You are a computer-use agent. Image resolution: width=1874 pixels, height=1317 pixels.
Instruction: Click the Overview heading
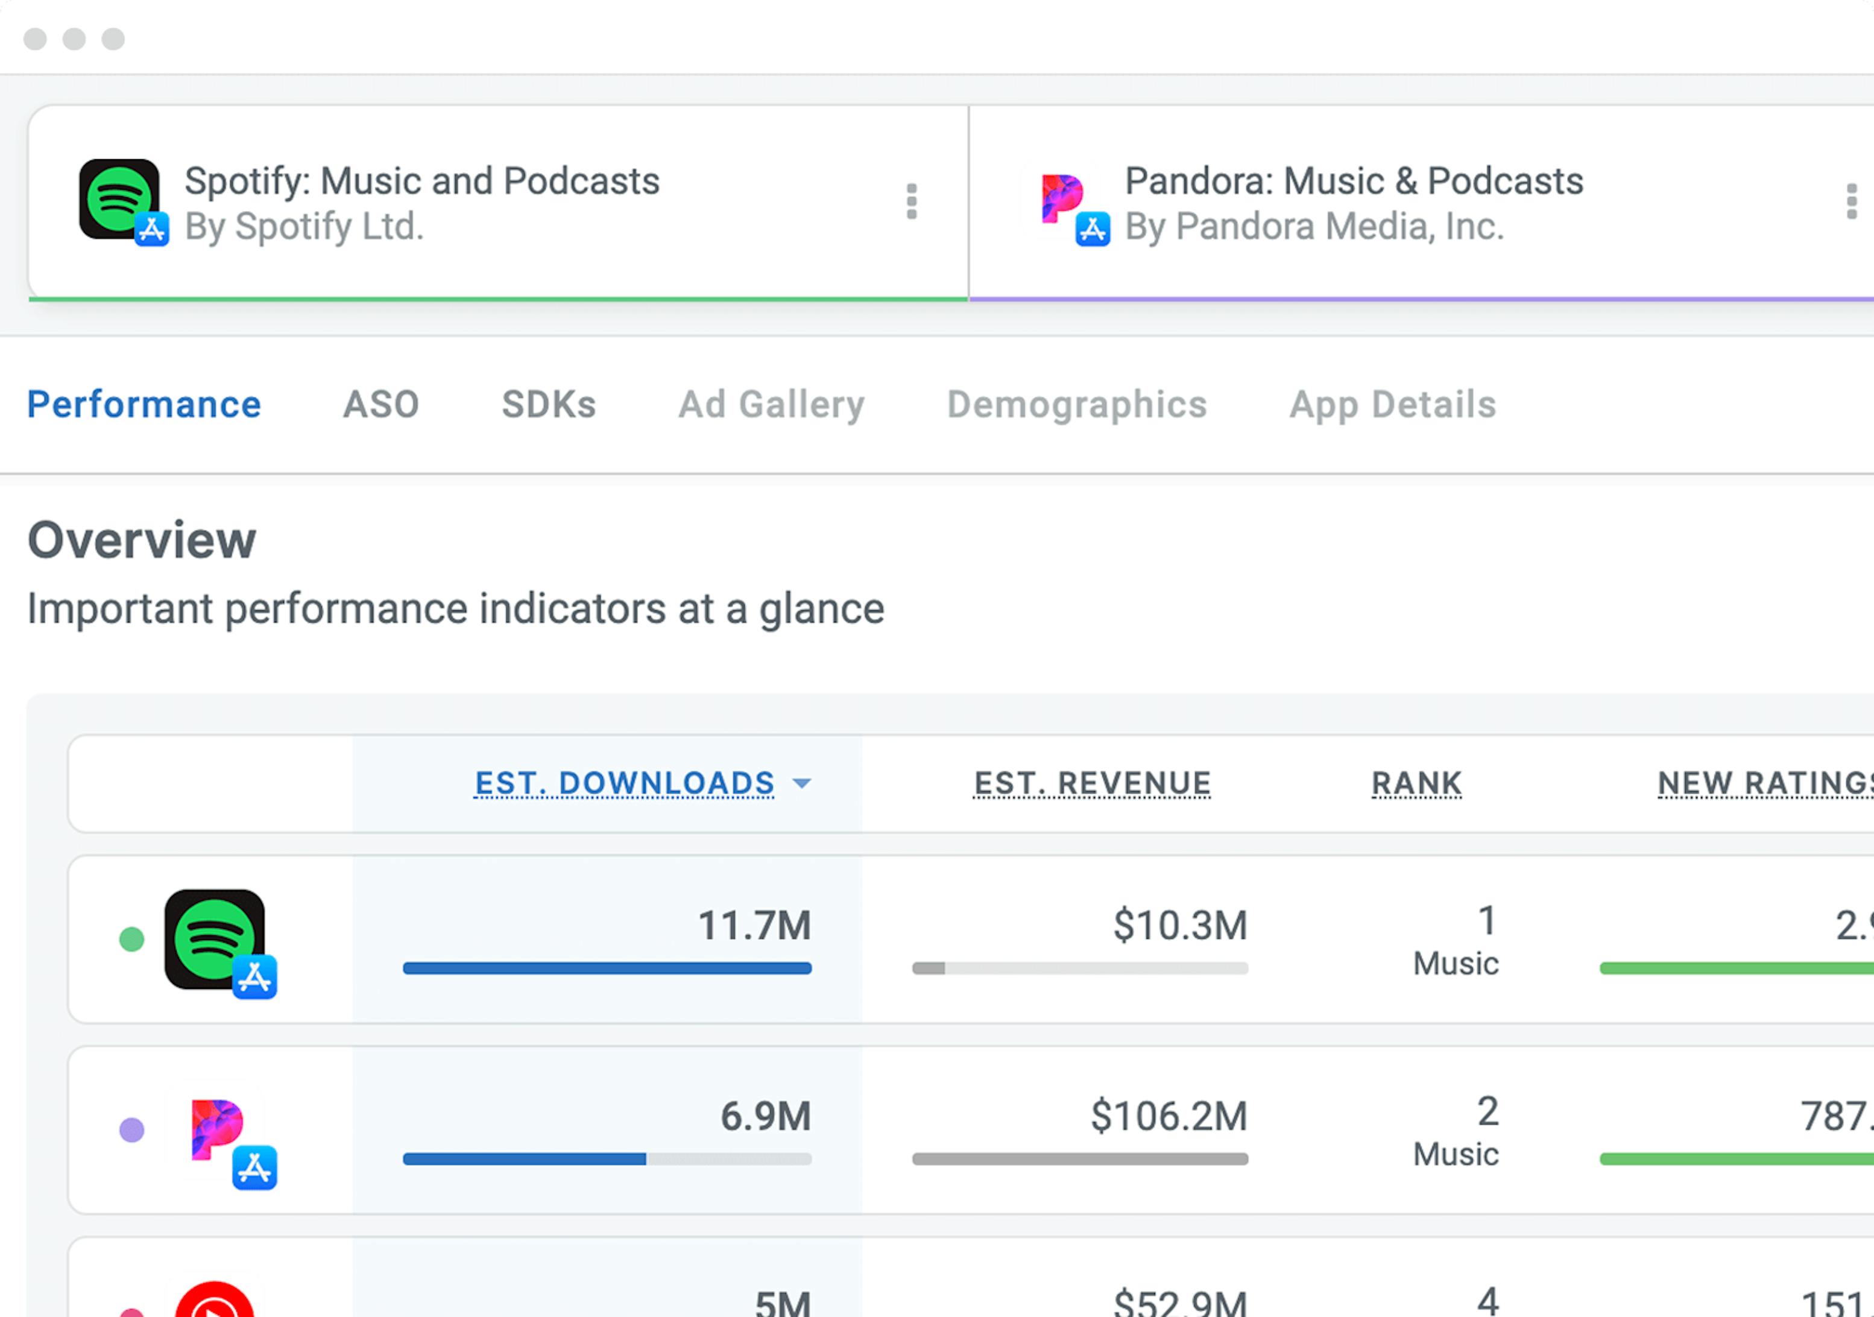[x=142, y=540]
